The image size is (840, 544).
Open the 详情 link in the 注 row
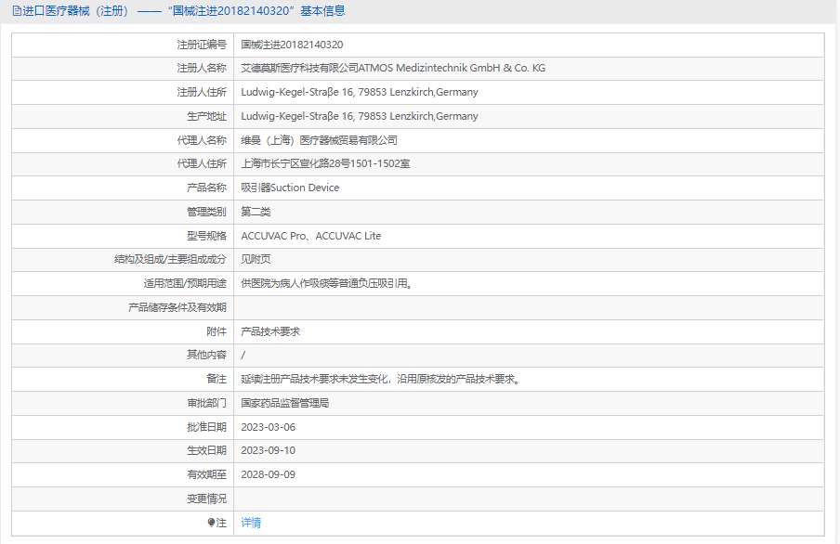click(251, 523)
